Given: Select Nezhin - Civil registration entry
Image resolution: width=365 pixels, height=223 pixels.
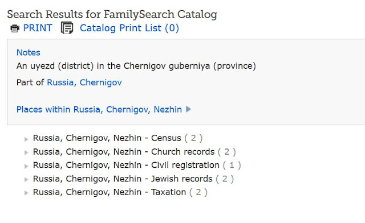Looking at the screenshot, I should point(126,165).
